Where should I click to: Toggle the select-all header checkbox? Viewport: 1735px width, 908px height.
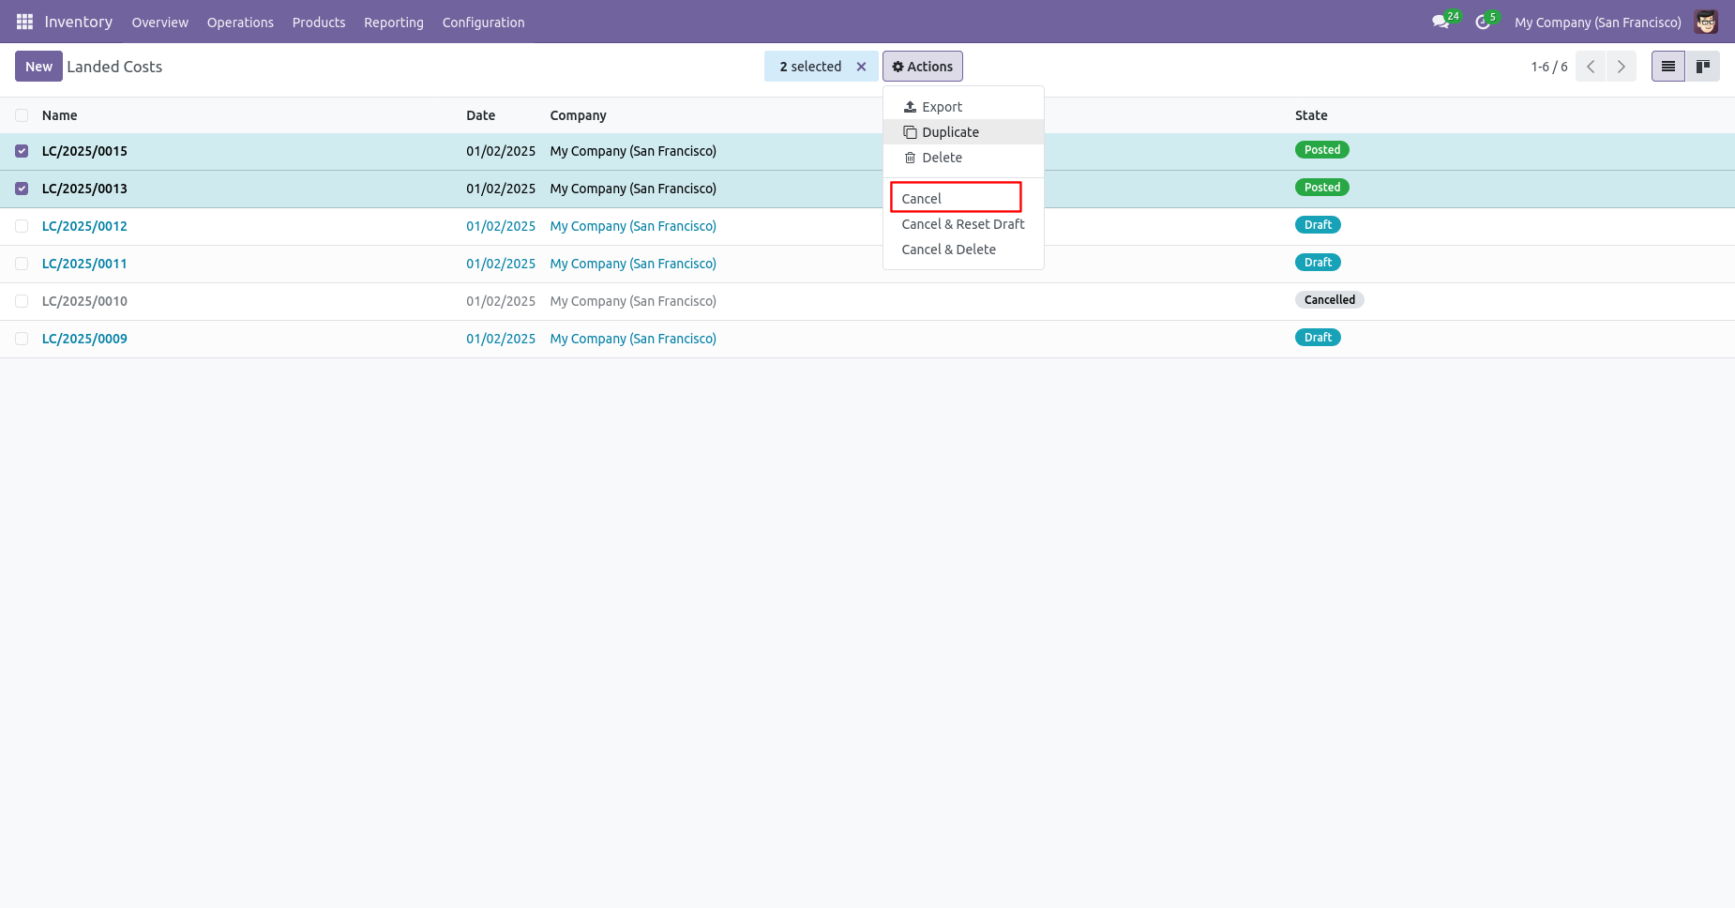point(22,115)
